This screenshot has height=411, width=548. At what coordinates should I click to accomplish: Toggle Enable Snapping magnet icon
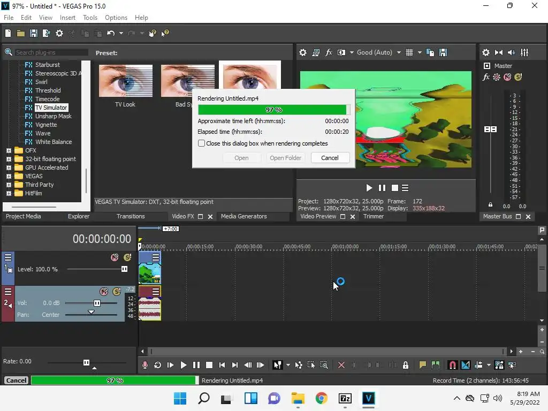[x=453, y=365]
